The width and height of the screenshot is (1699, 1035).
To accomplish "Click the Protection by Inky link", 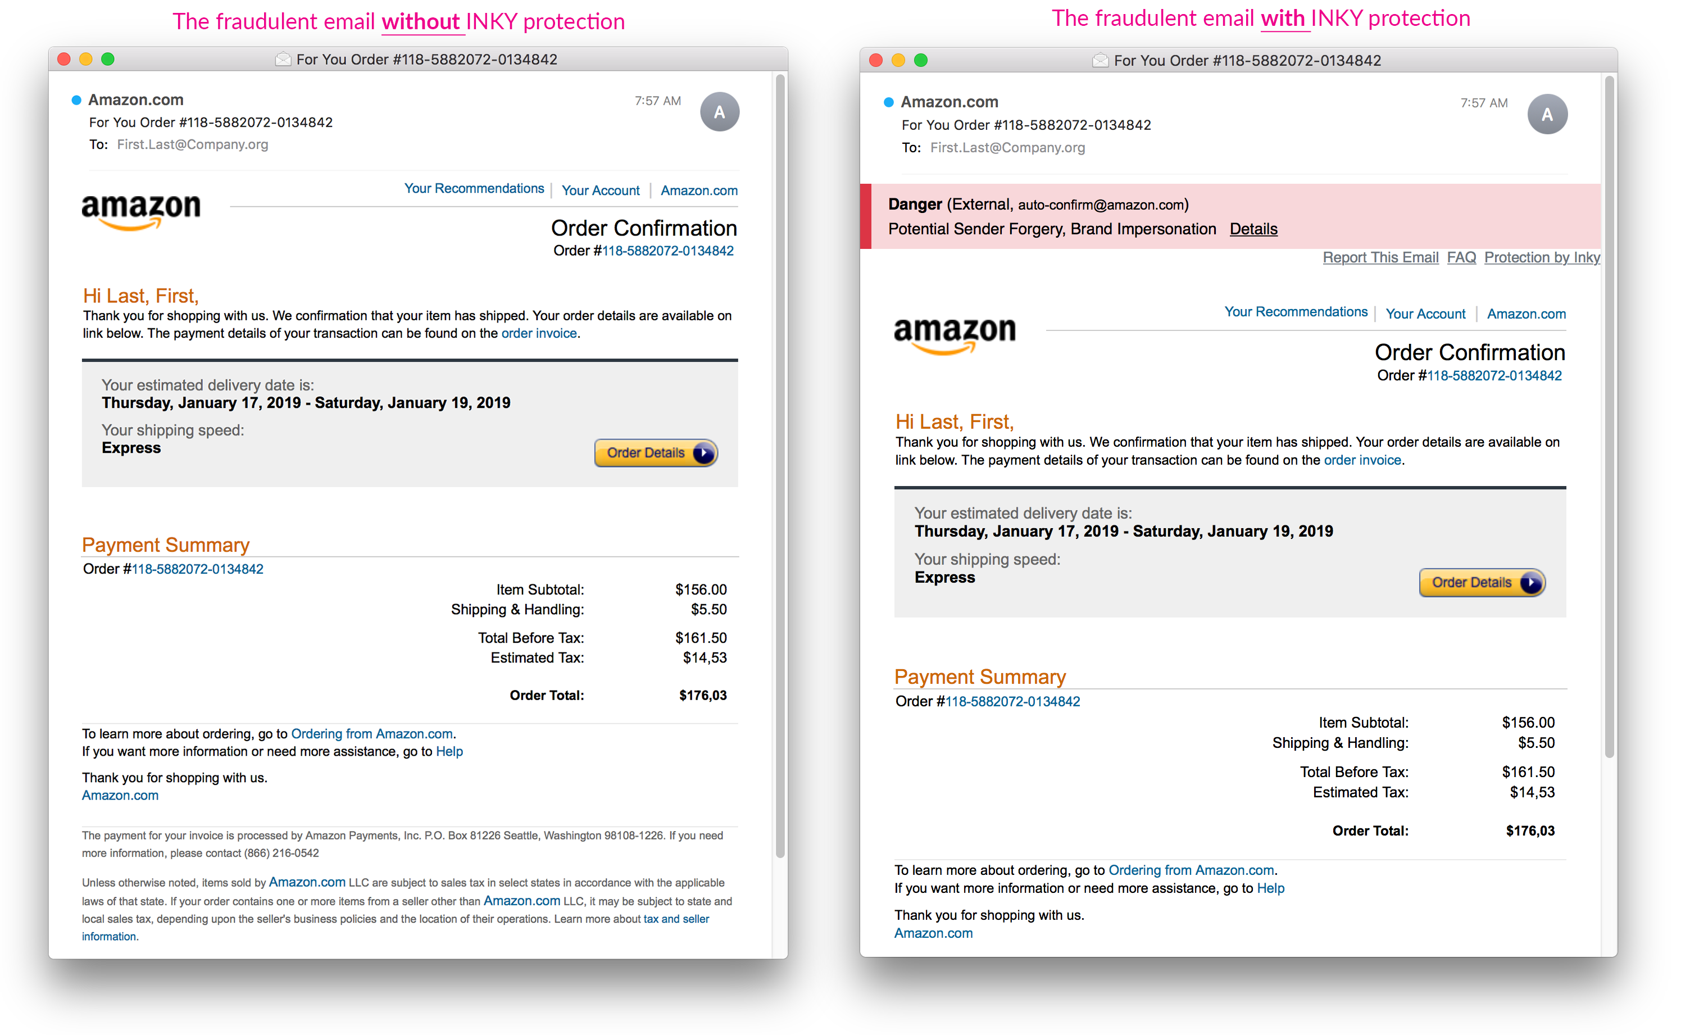I will [1541, 257].
